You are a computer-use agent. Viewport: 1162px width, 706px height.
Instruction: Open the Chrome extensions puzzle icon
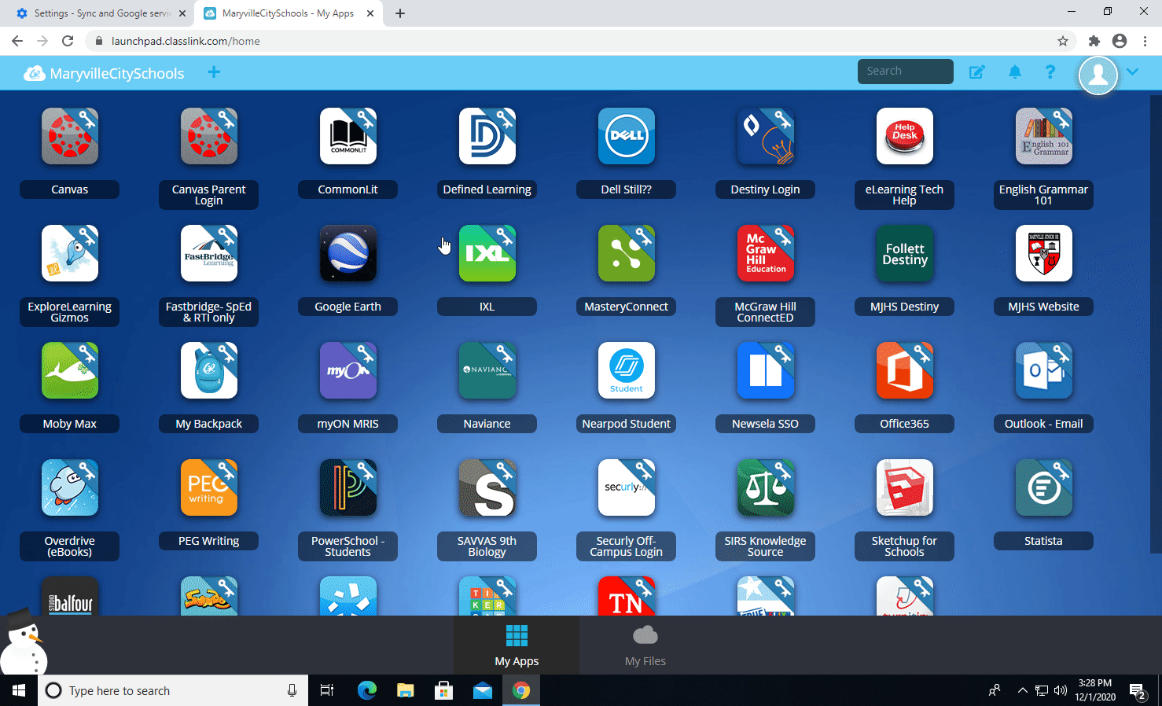click(1094, 41)
